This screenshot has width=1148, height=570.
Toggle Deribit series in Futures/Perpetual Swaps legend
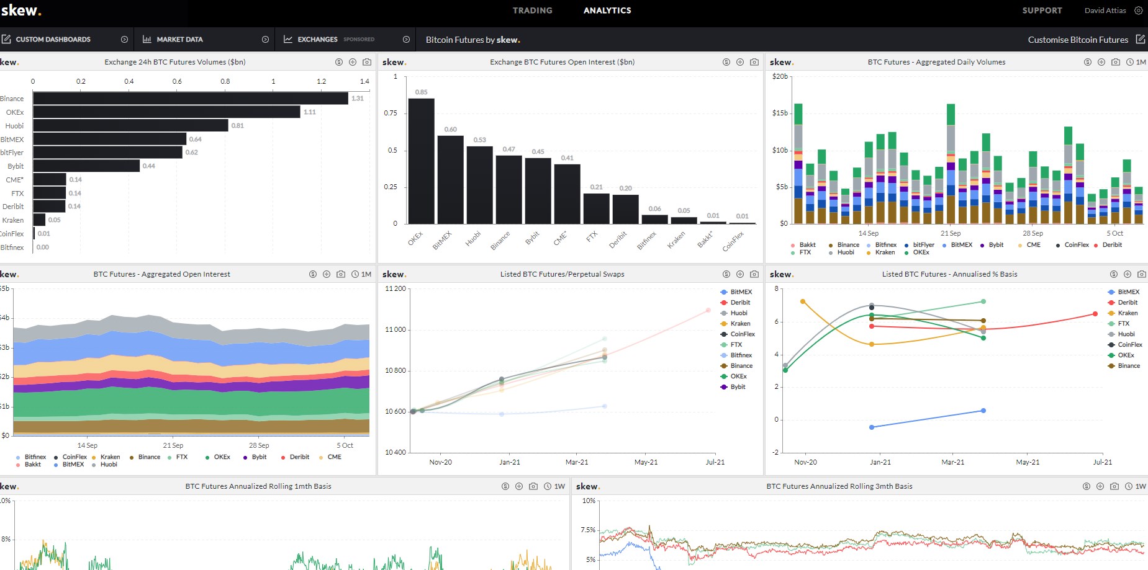tap(735, 303)
